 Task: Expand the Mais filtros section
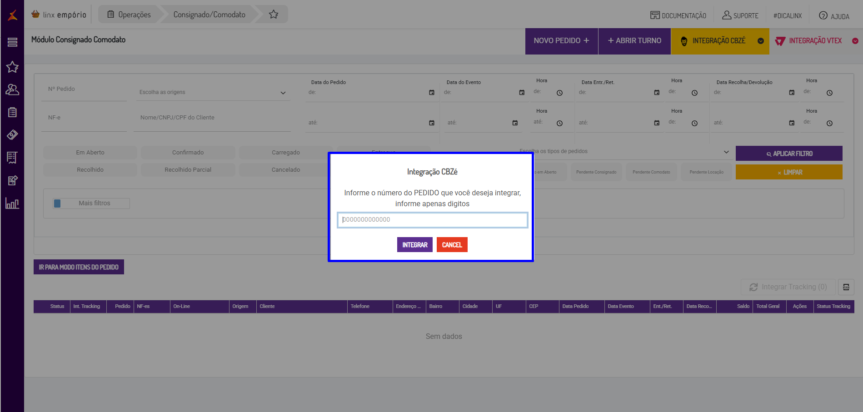(x=91, y=204)
